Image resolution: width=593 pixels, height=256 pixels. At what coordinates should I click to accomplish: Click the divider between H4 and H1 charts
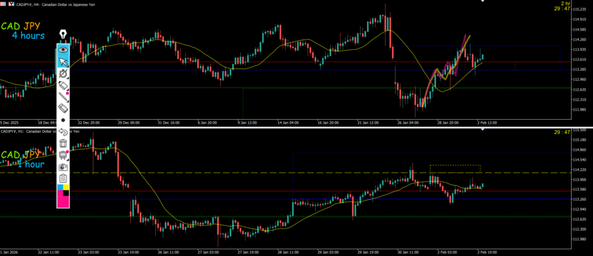coord(296,127)
